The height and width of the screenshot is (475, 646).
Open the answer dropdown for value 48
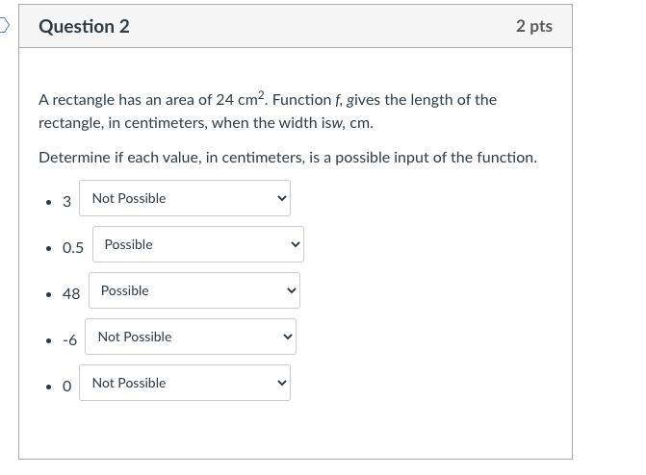[x=194, y=290]
